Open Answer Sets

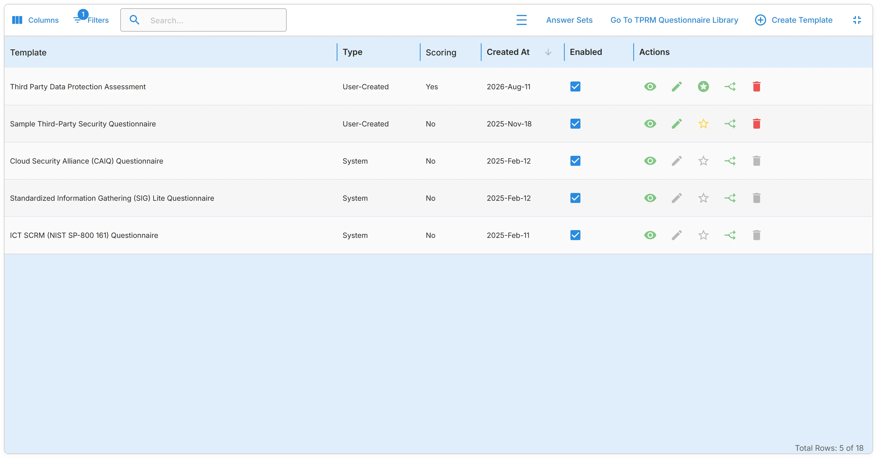pos(569,20)
